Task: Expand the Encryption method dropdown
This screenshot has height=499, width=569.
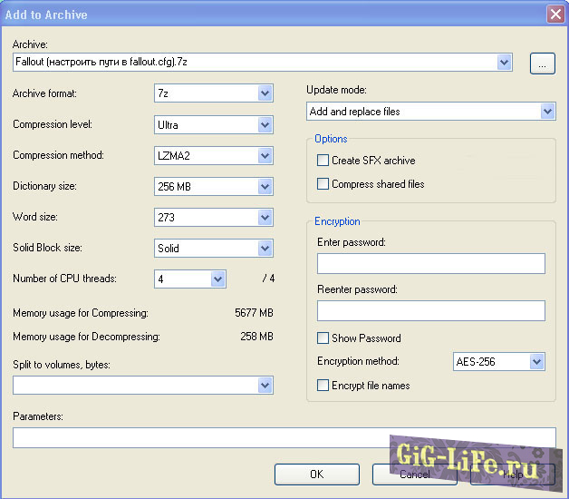Action: tap(536, 362)
